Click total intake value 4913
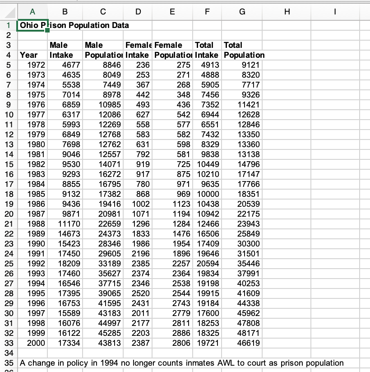This screenshot has width=370, height=372. (x=207, y=65)
